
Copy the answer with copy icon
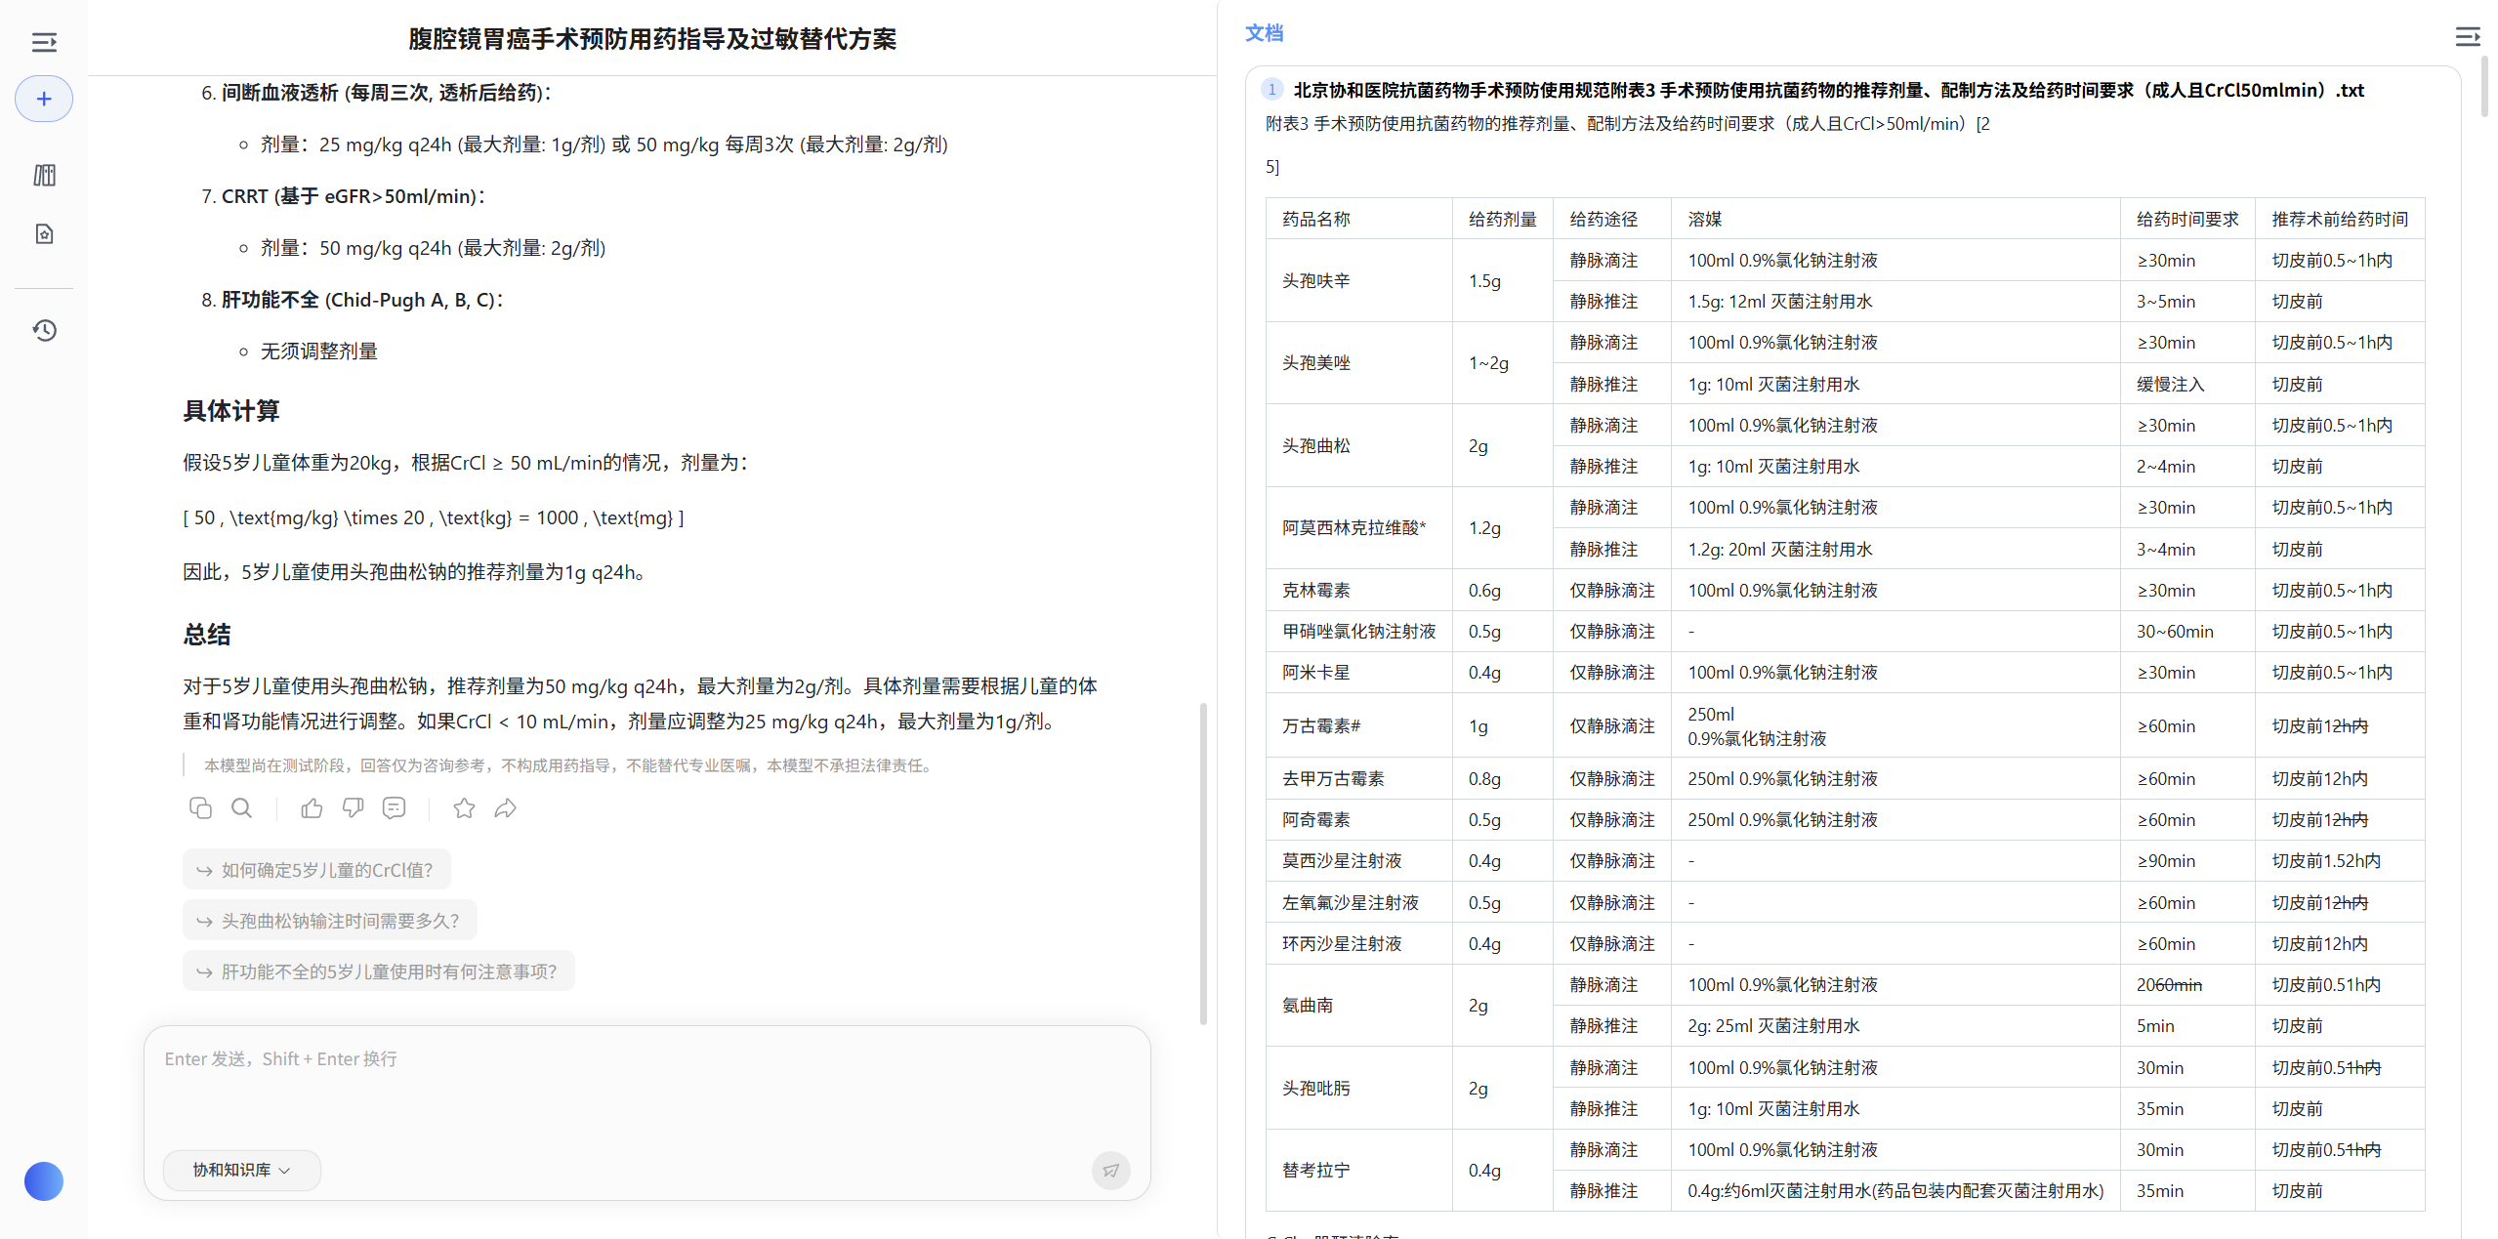pos(200,808)
